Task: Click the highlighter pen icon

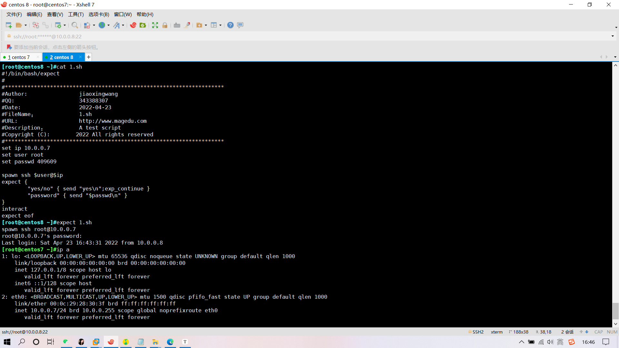Action: pos(187,25)
